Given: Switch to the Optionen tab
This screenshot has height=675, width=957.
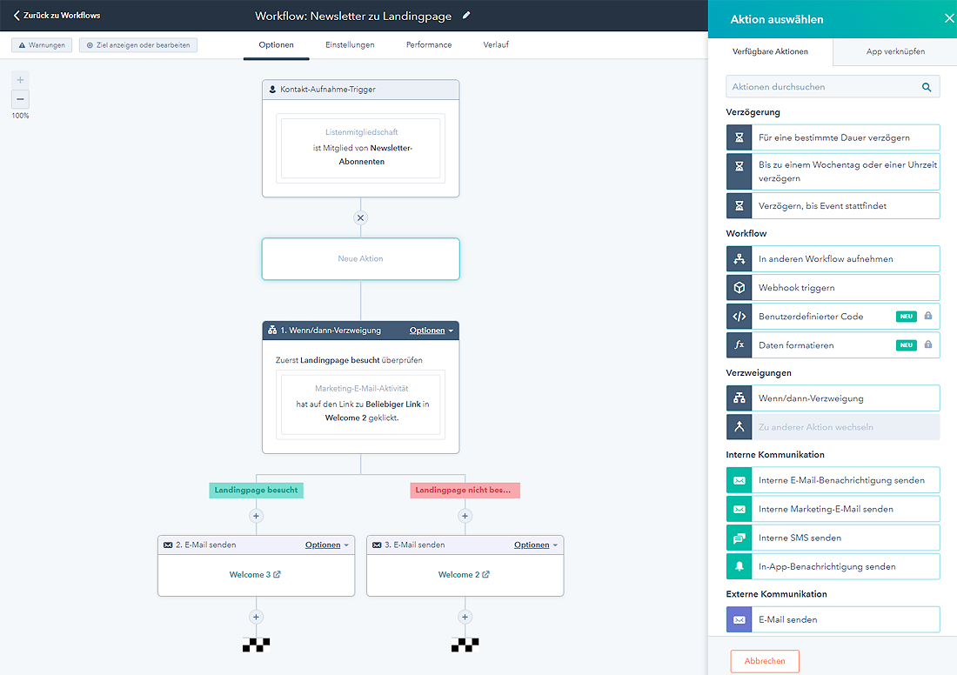Looking at the screenshot, I should pyautogui.click(x=276, y=45).
